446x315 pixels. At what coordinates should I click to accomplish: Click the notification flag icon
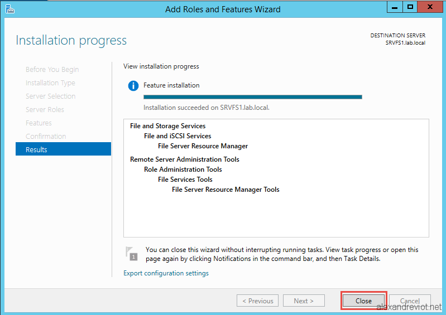(131, 254)
